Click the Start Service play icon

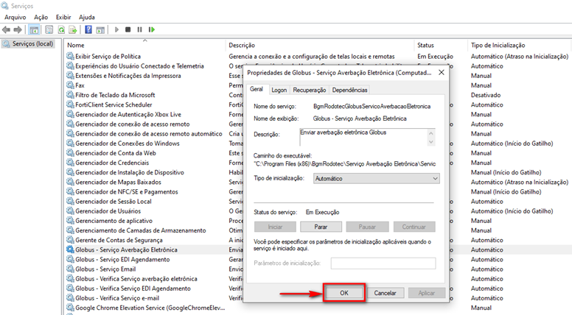pyautogui.click(x=116, y=29)
